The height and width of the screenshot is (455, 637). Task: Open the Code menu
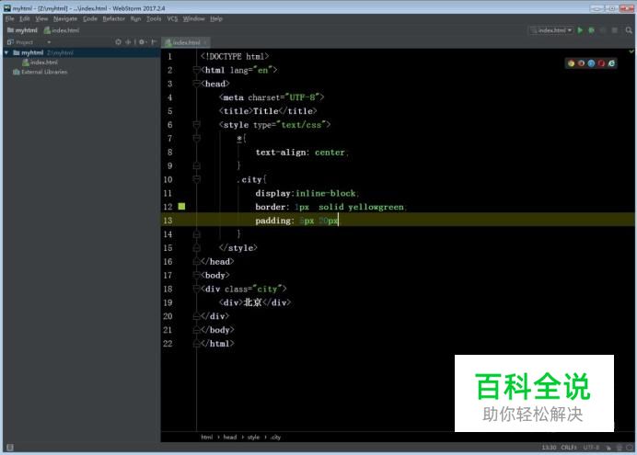tap(90, 18)
